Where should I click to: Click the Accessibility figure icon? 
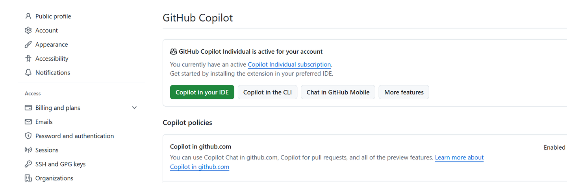(28, 59)
